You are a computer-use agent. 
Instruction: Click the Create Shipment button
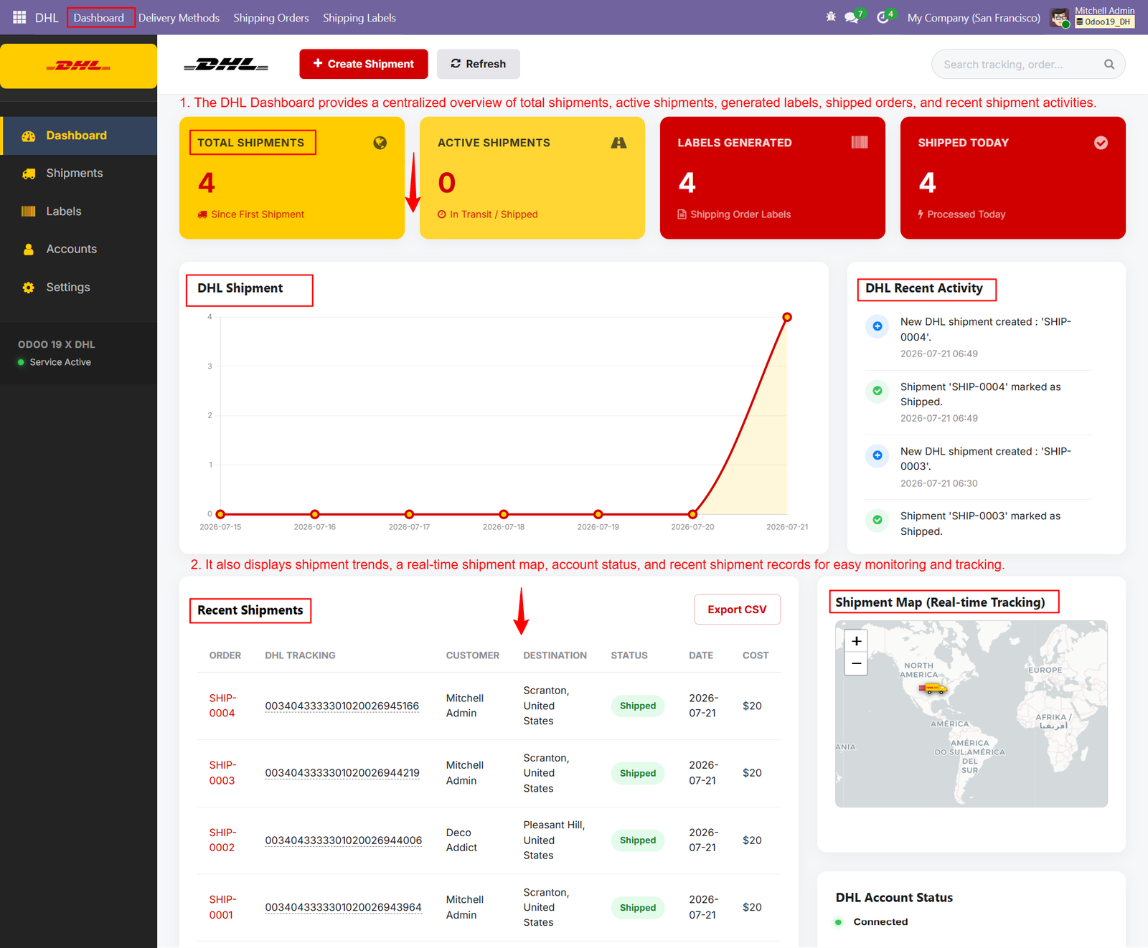tap(364, 64)
